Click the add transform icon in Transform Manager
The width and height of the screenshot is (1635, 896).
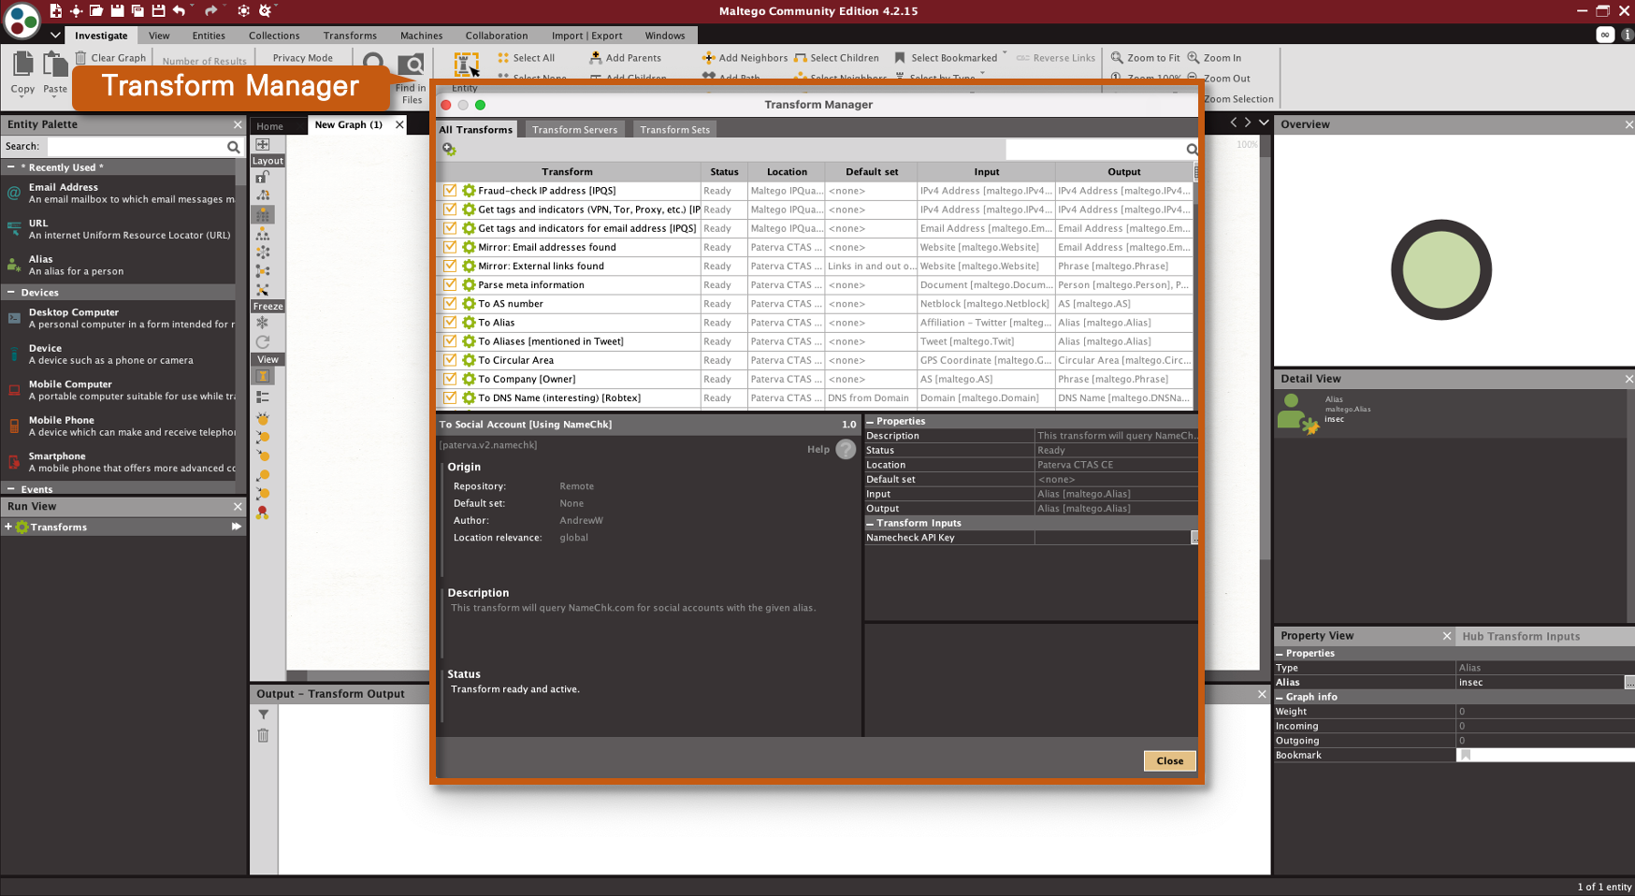(449, 149)
